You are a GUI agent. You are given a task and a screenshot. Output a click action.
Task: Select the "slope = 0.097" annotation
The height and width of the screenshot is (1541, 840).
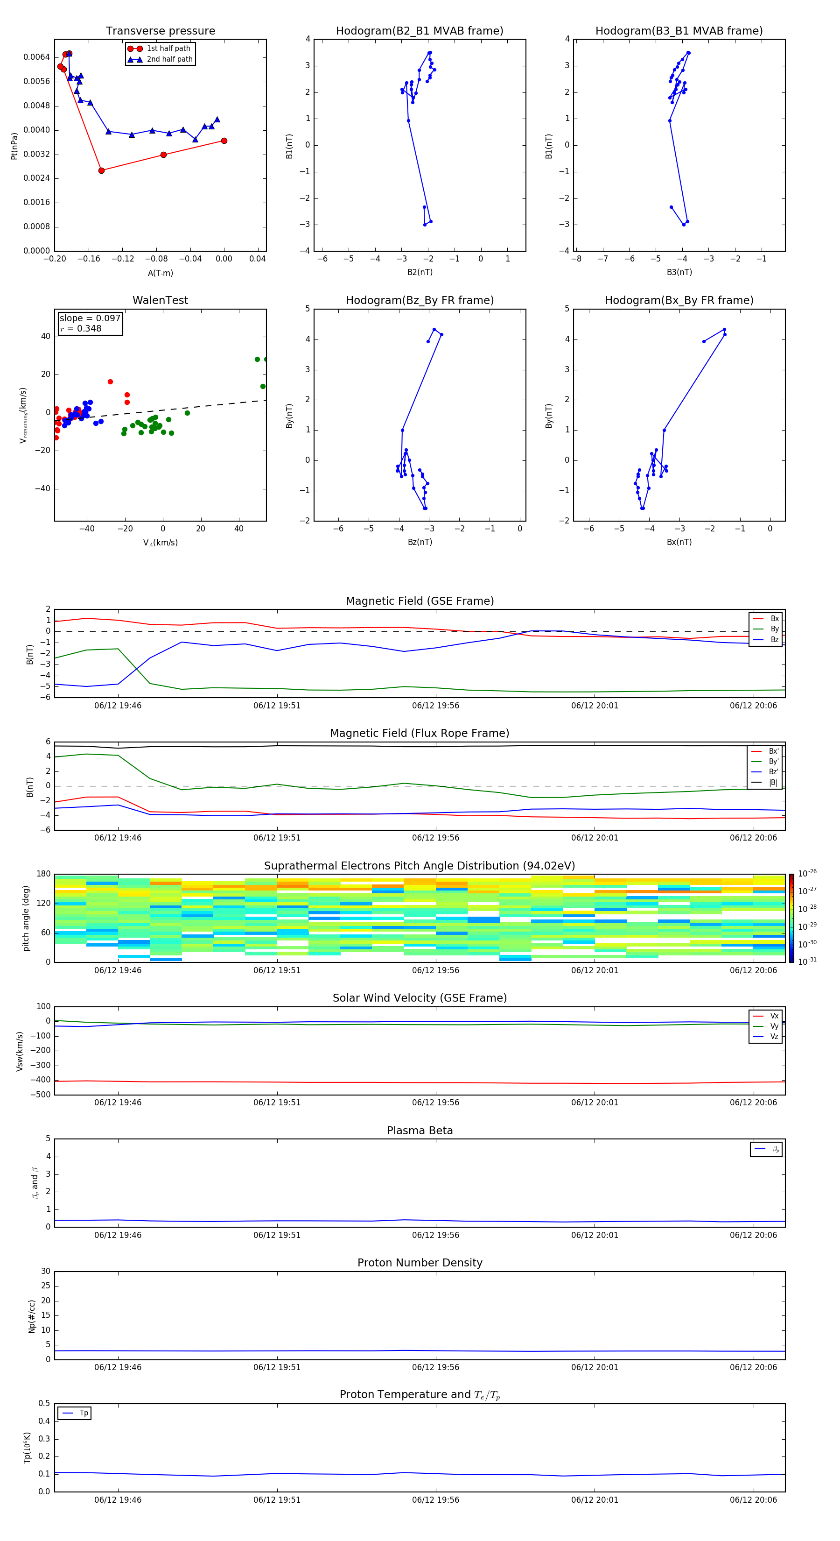pos(90,318)
